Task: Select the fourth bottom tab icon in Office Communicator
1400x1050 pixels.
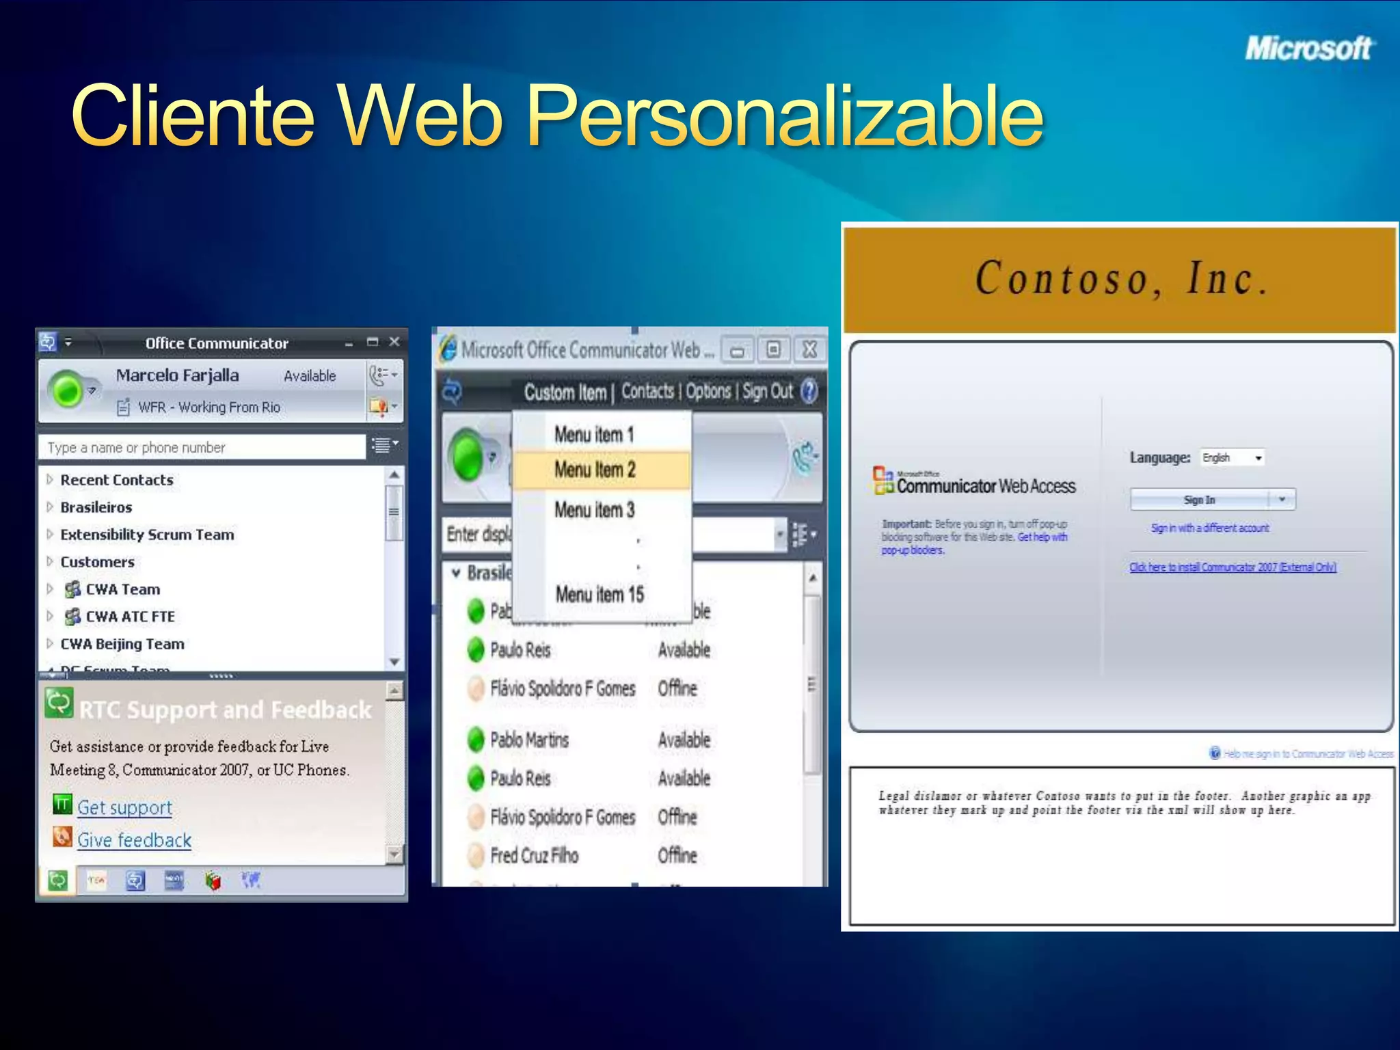Action: coord(174,880)
